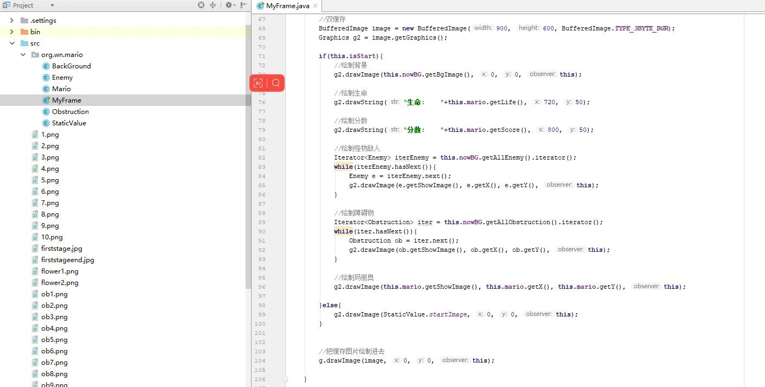Switch to the MyFrame.java tab
Screen dimensions: 765x387
pos(287,6)
